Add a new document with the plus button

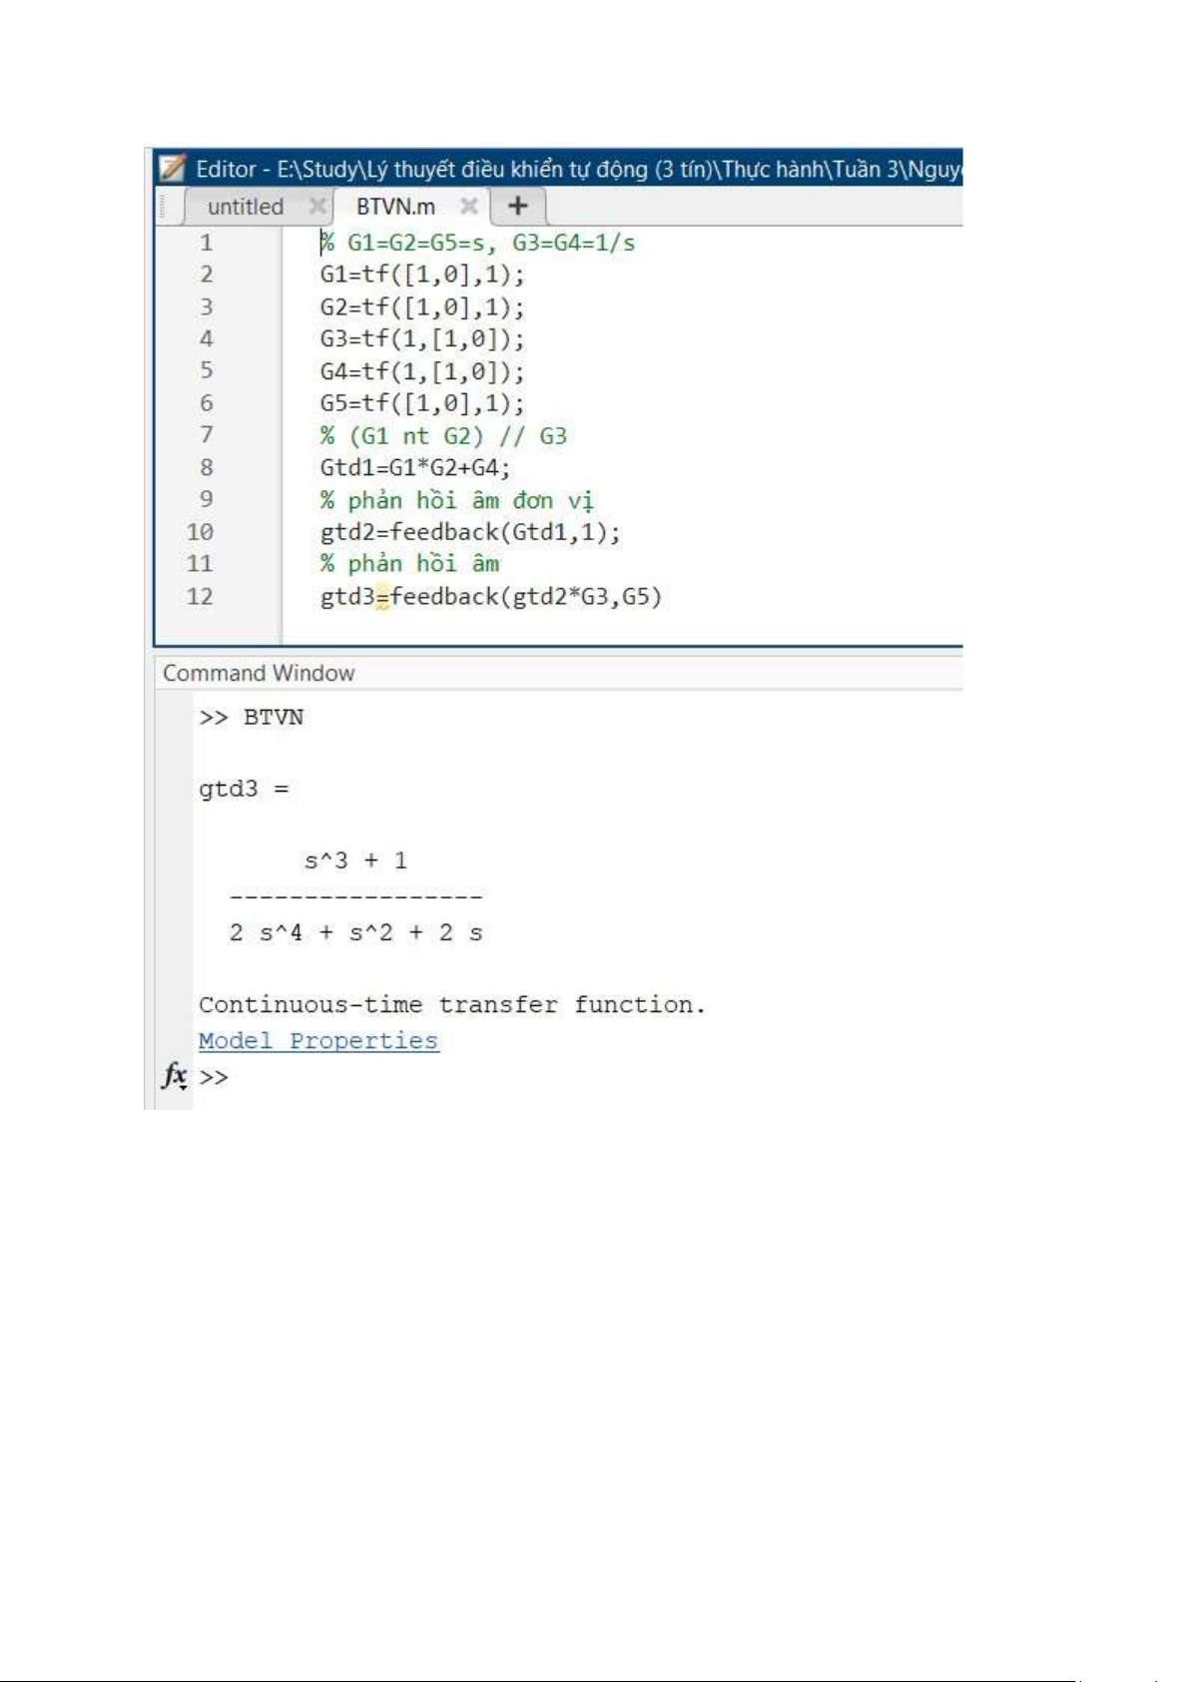coord(517,207)
